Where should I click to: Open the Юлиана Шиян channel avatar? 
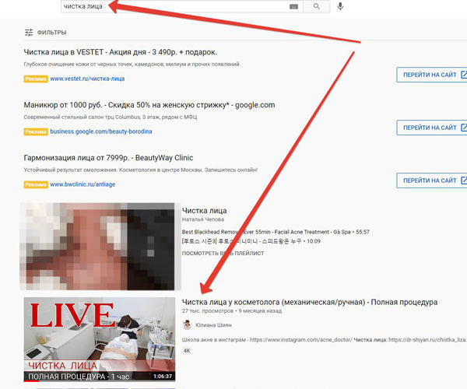[x=187, y=325]
